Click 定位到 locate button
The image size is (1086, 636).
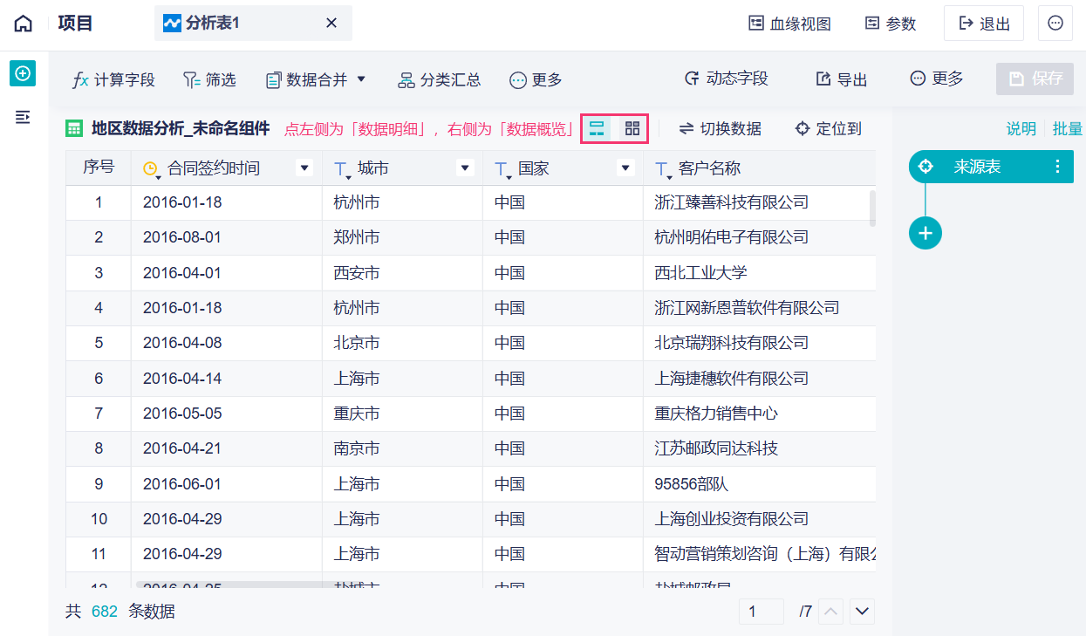tap(828, 129)
